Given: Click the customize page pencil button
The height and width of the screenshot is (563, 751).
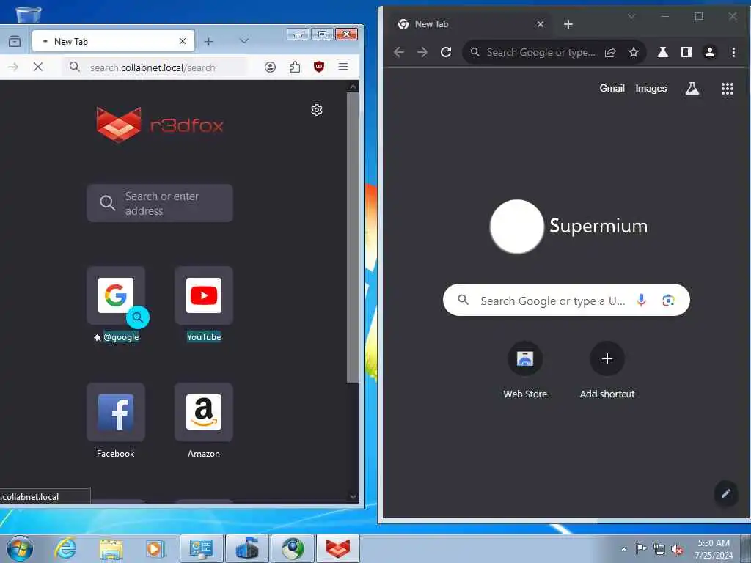Looking at the screenshot, I should pyautogui.click(x=725, y=493).
